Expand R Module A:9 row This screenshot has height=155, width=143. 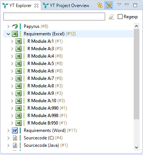pyautogui.click(x=12, y=93)
